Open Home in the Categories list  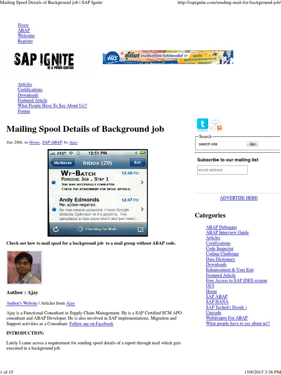point(211,291)
